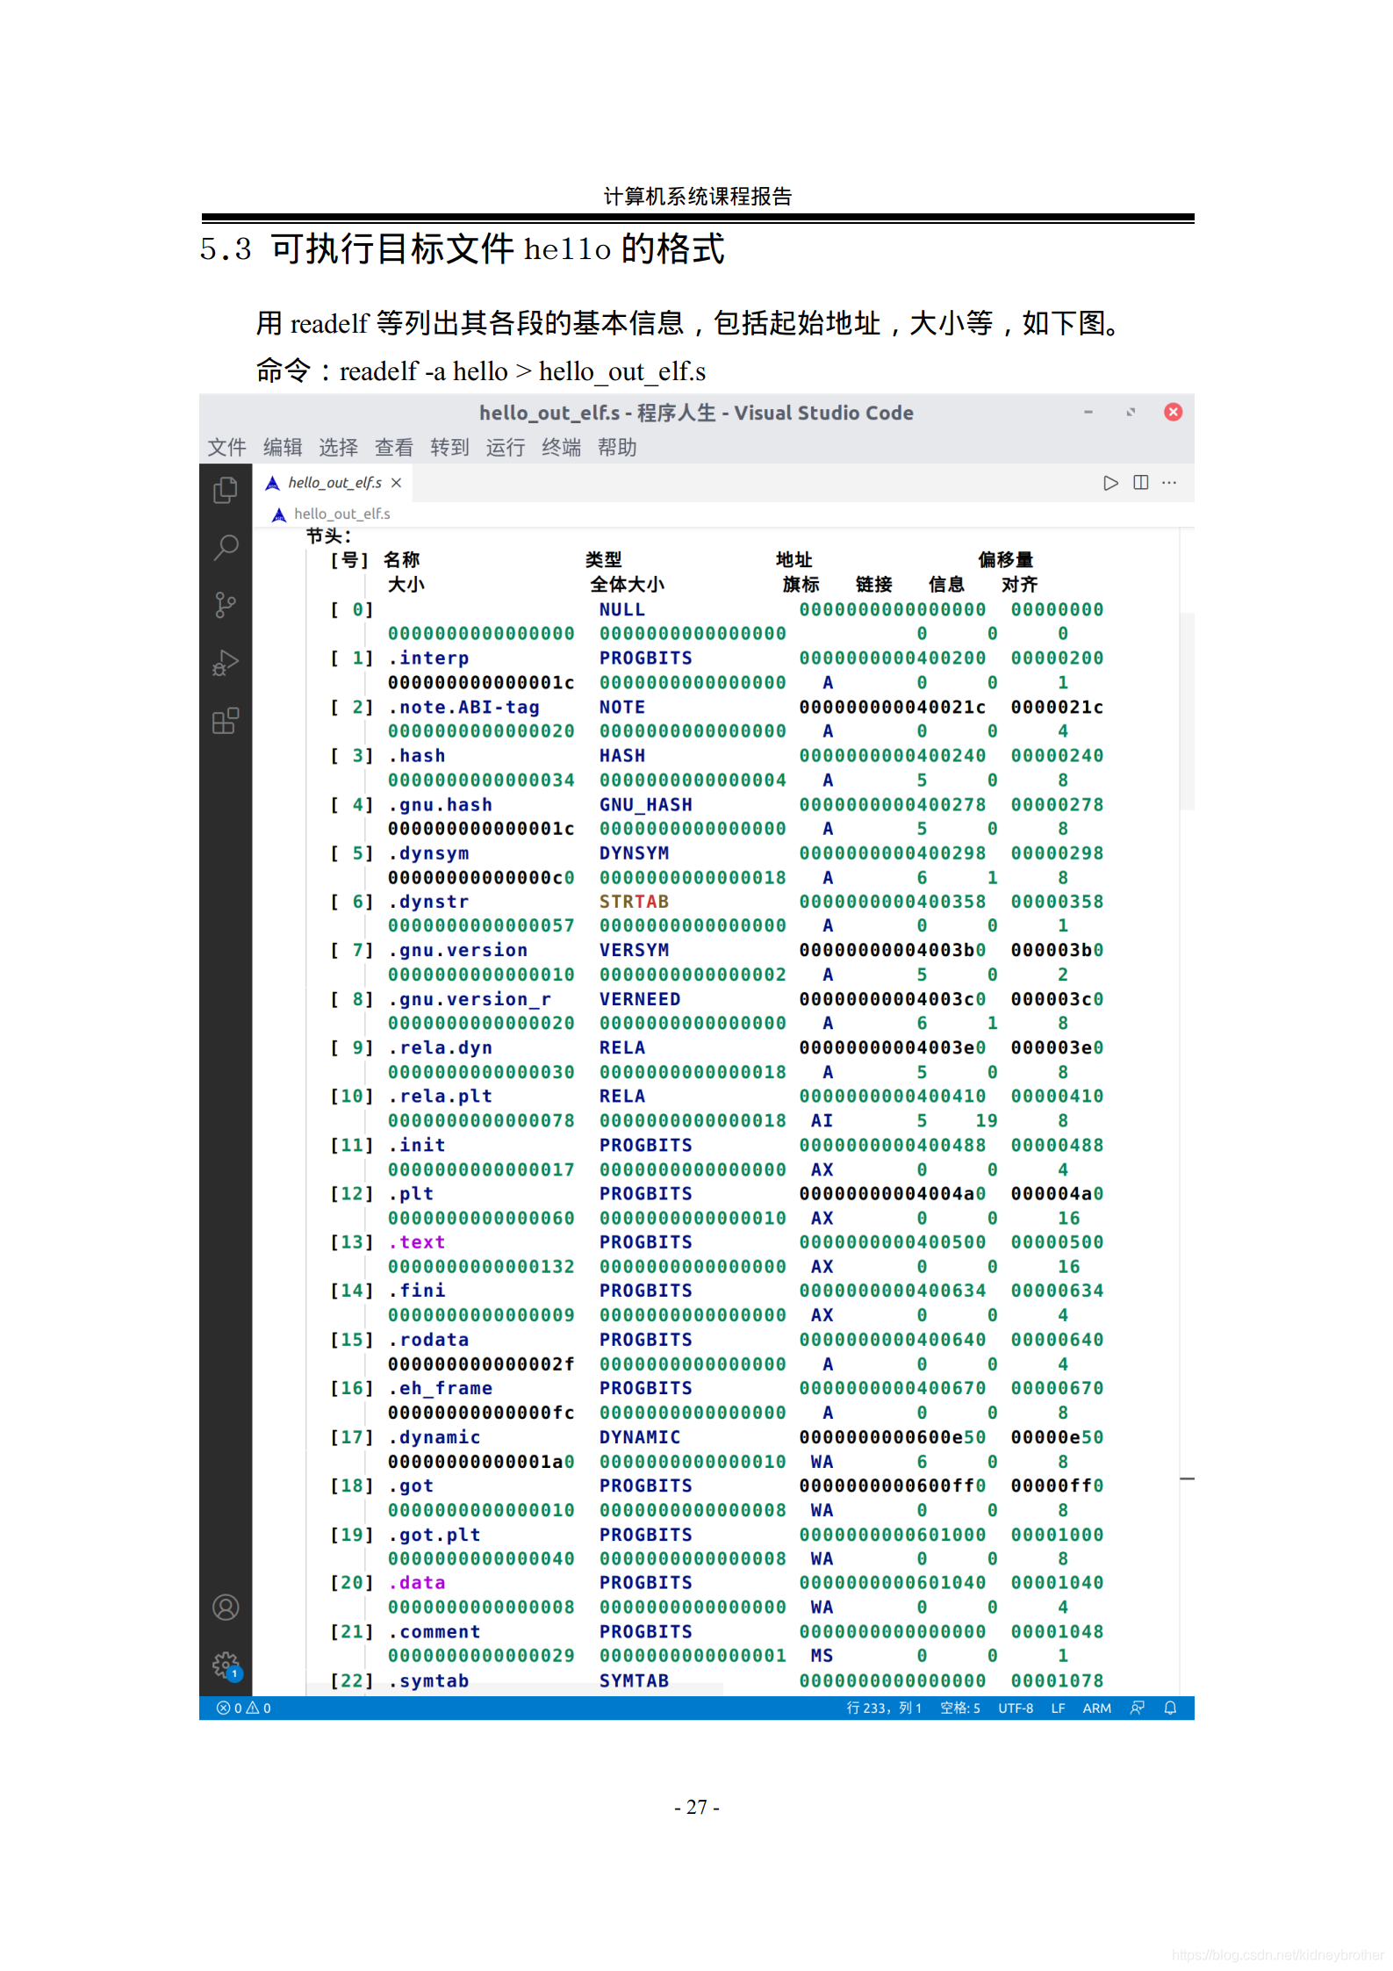Click the .init section name

[x=417, y=1145]
